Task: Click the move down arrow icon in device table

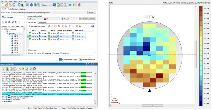Action: coord(66,26)
